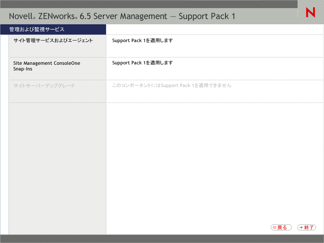
Task: Choose Site Management ConsoleOne Snap-Ins option
Action: [47, 66]
